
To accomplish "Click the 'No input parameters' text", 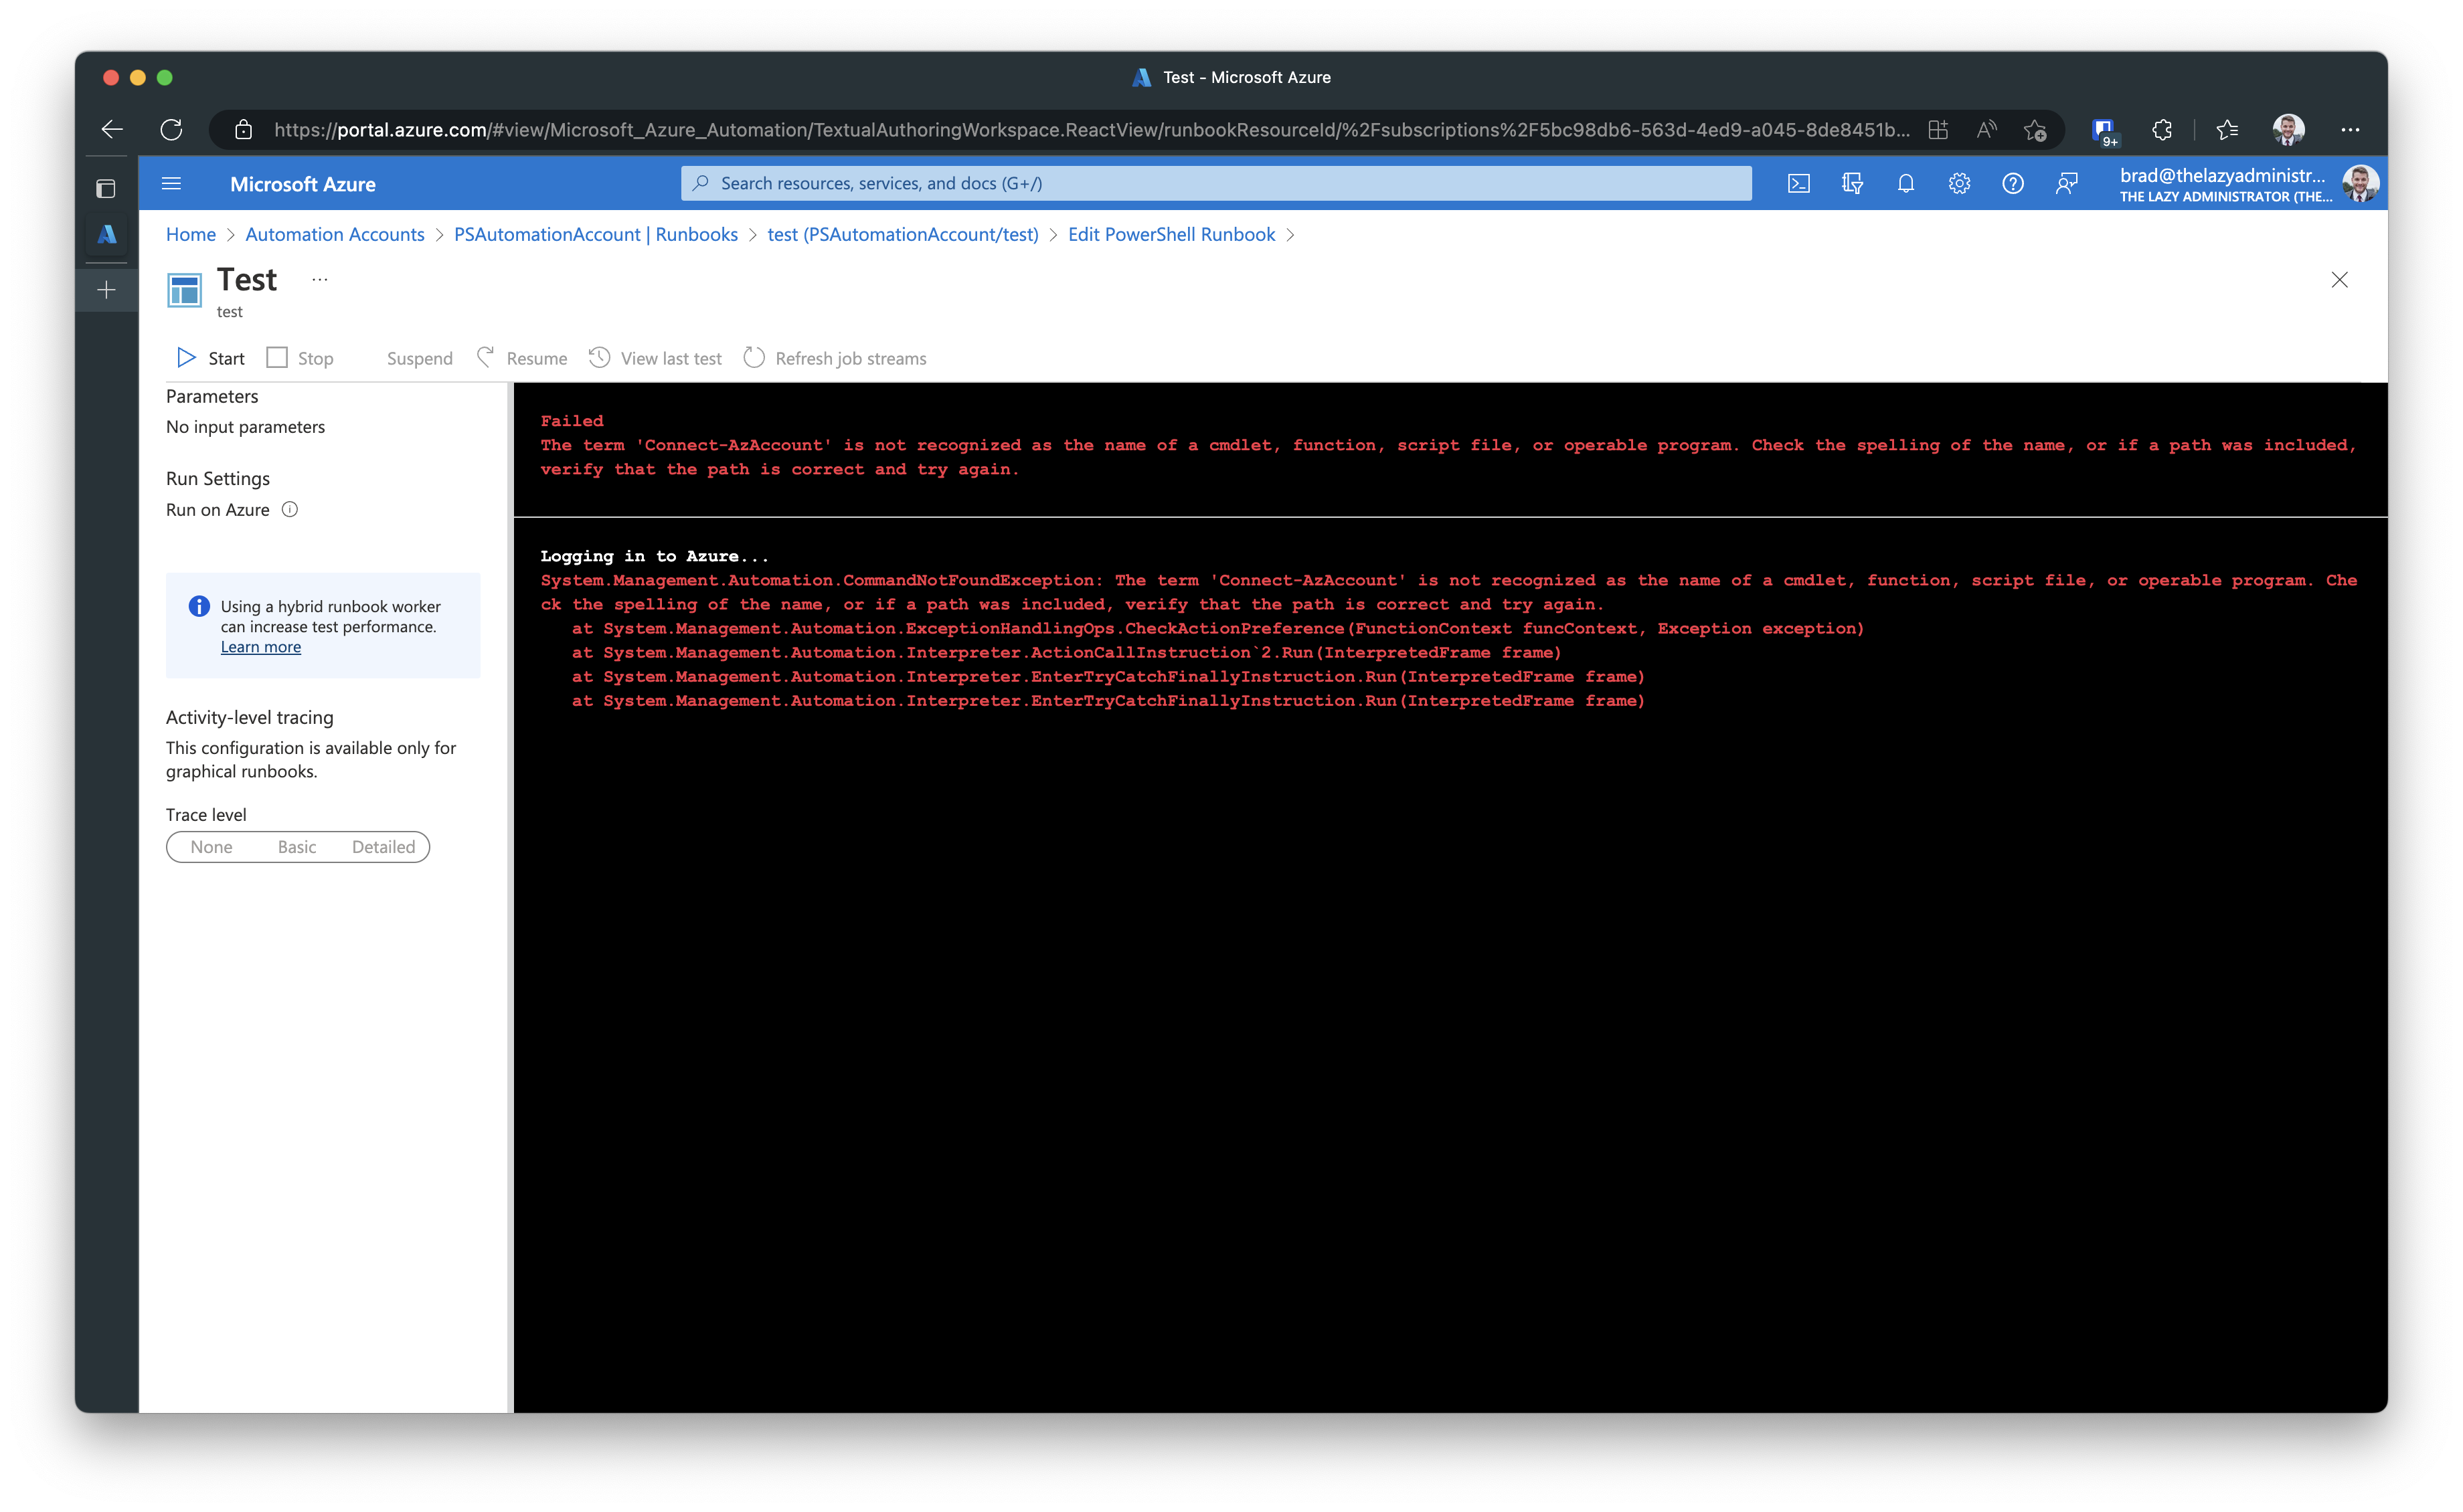I will click(245, 427).
